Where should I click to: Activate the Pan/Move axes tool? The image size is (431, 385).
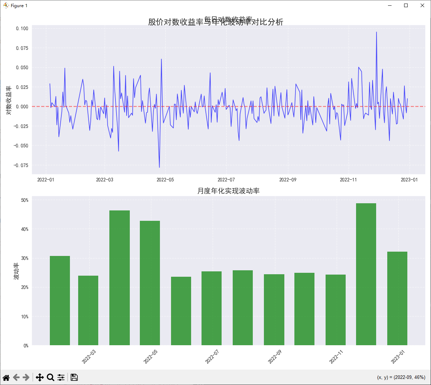40,377
